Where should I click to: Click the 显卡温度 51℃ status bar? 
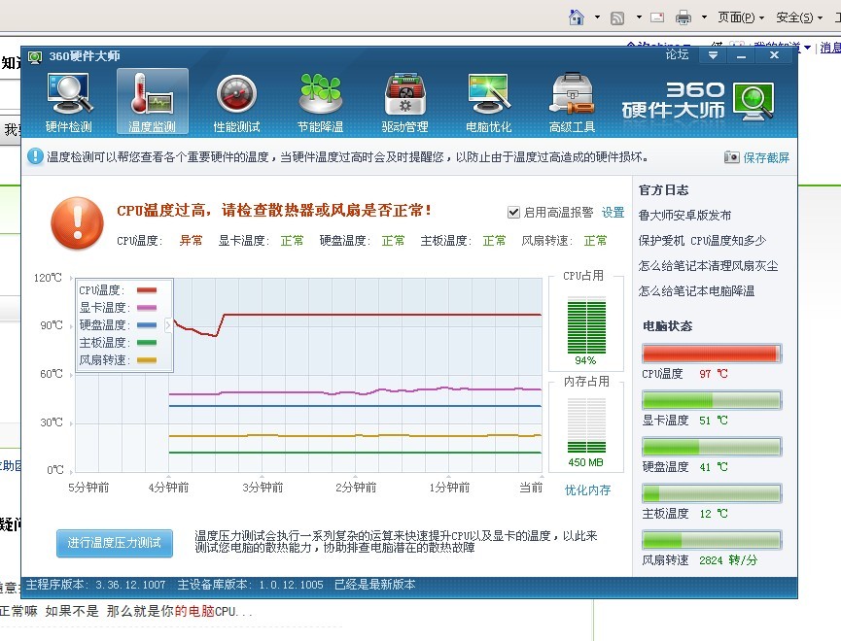(x=712, y=400)
